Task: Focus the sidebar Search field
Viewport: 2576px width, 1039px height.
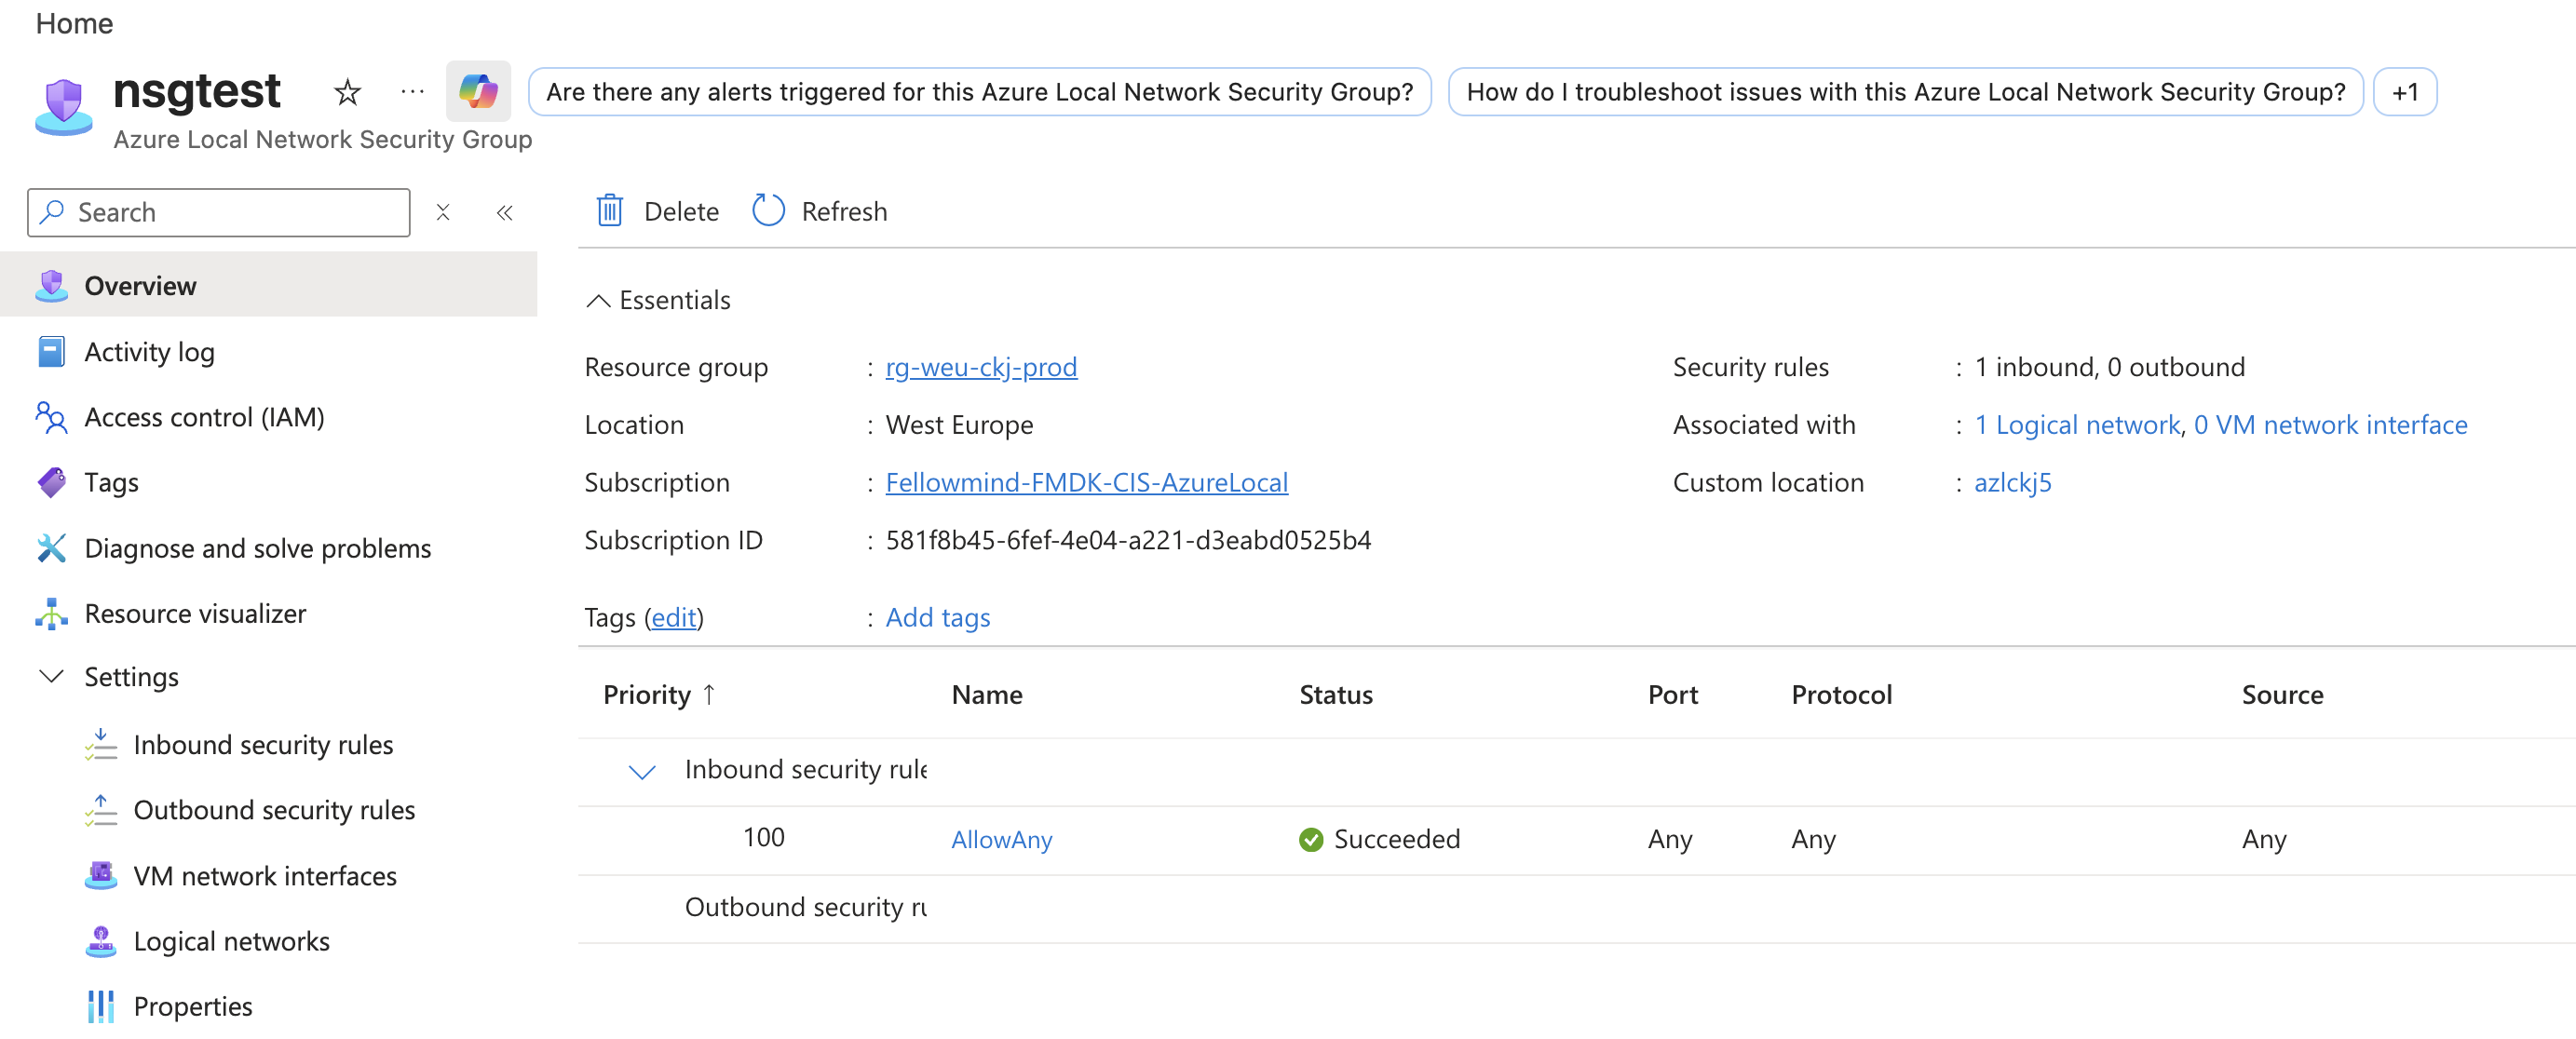Action: [218, 212]
